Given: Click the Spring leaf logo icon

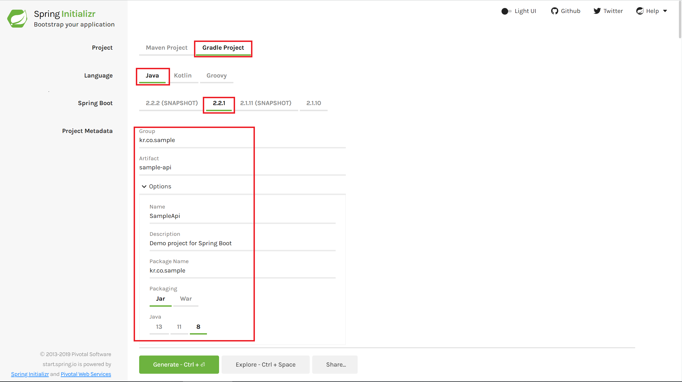Looking at the screenshot, I should (17, 18).
